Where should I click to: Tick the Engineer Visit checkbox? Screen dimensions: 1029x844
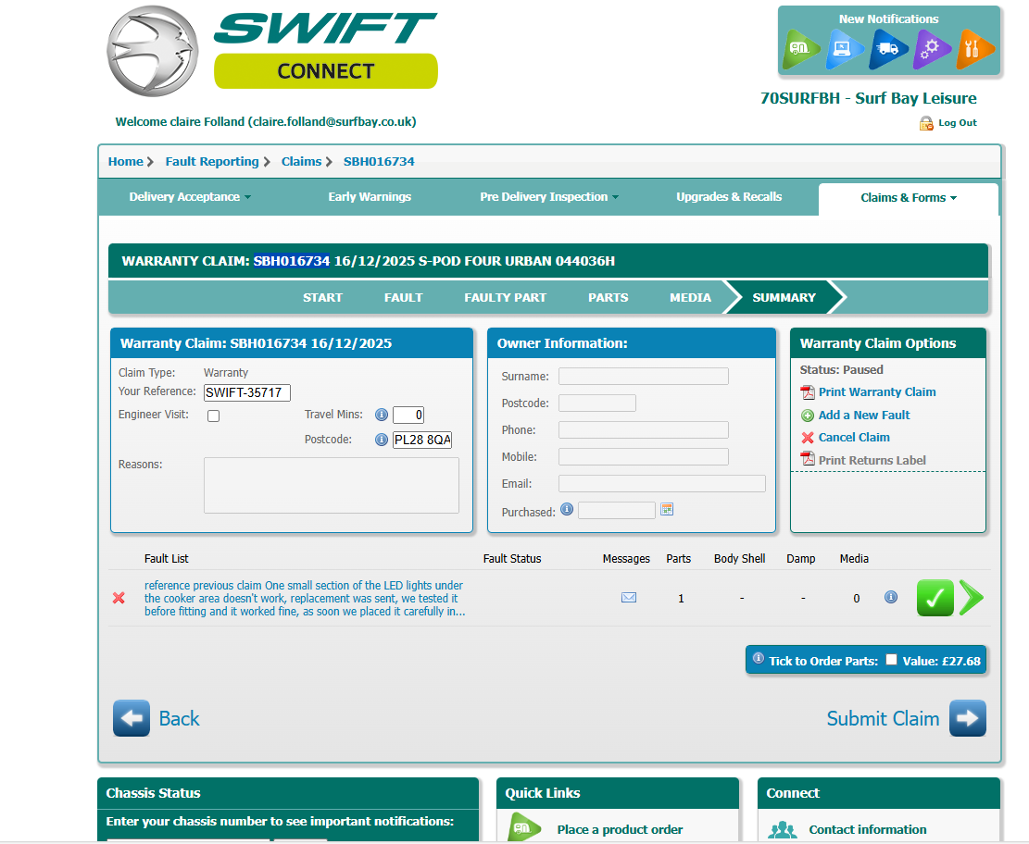(x=213, y=416)
